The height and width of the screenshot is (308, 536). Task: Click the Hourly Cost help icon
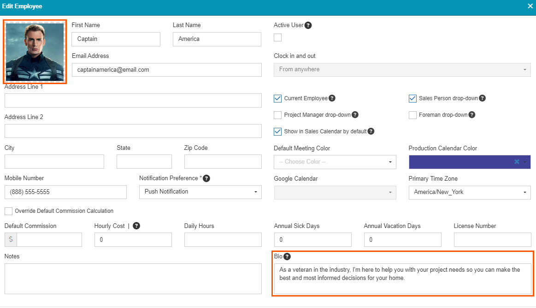click(136, 226)
